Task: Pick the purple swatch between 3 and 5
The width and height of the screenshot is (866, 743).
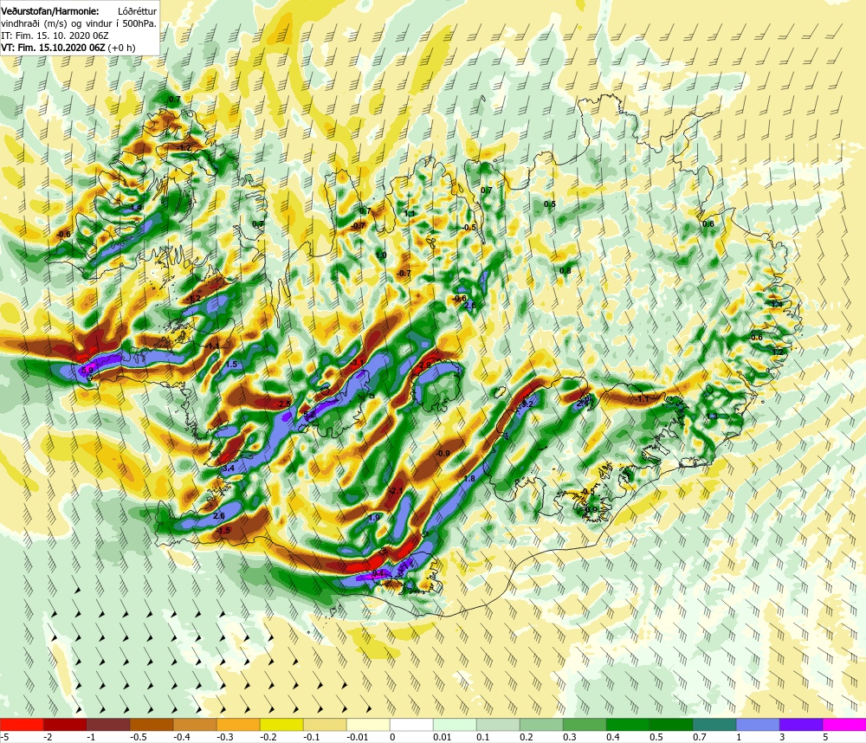Action: click(801, 724)
